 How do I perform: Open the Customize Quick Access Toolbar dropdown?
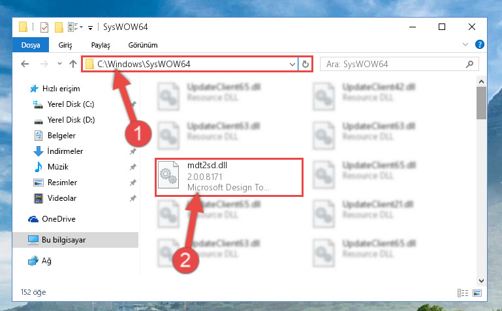pos(91,28)
